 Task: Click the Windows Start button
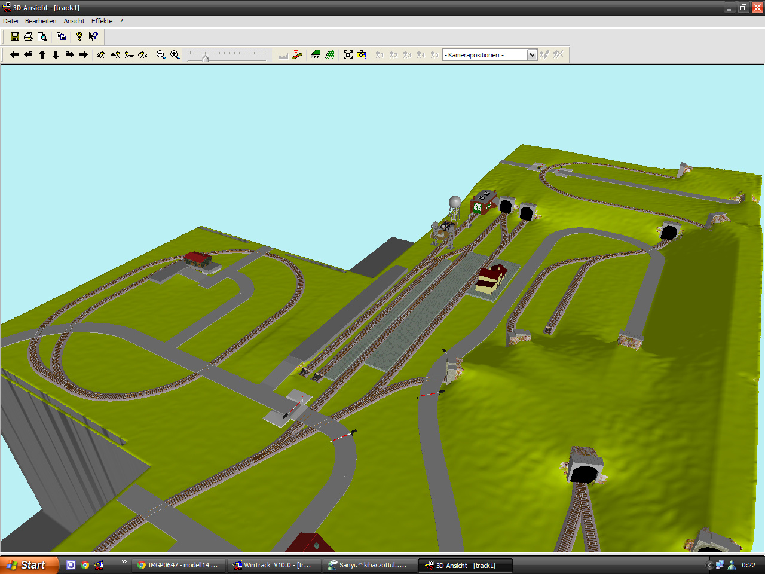(30, 565)
